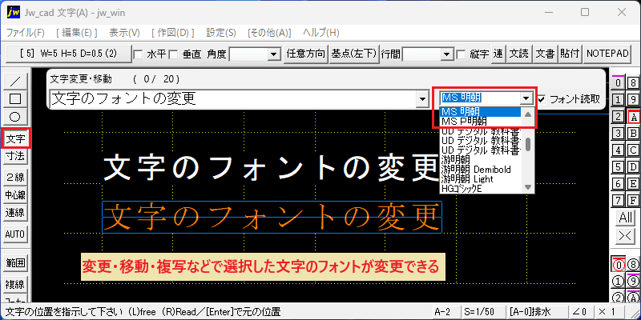This screenshot has width=641, height=320.
Task: Select the circle drawing tool
Action: [15, 117]
